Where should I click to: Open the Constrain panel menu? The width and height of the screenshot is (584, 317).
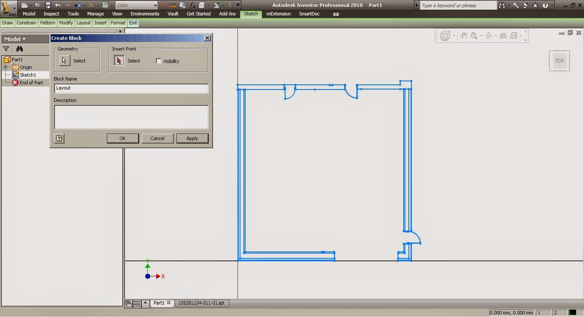coord(26,23)
